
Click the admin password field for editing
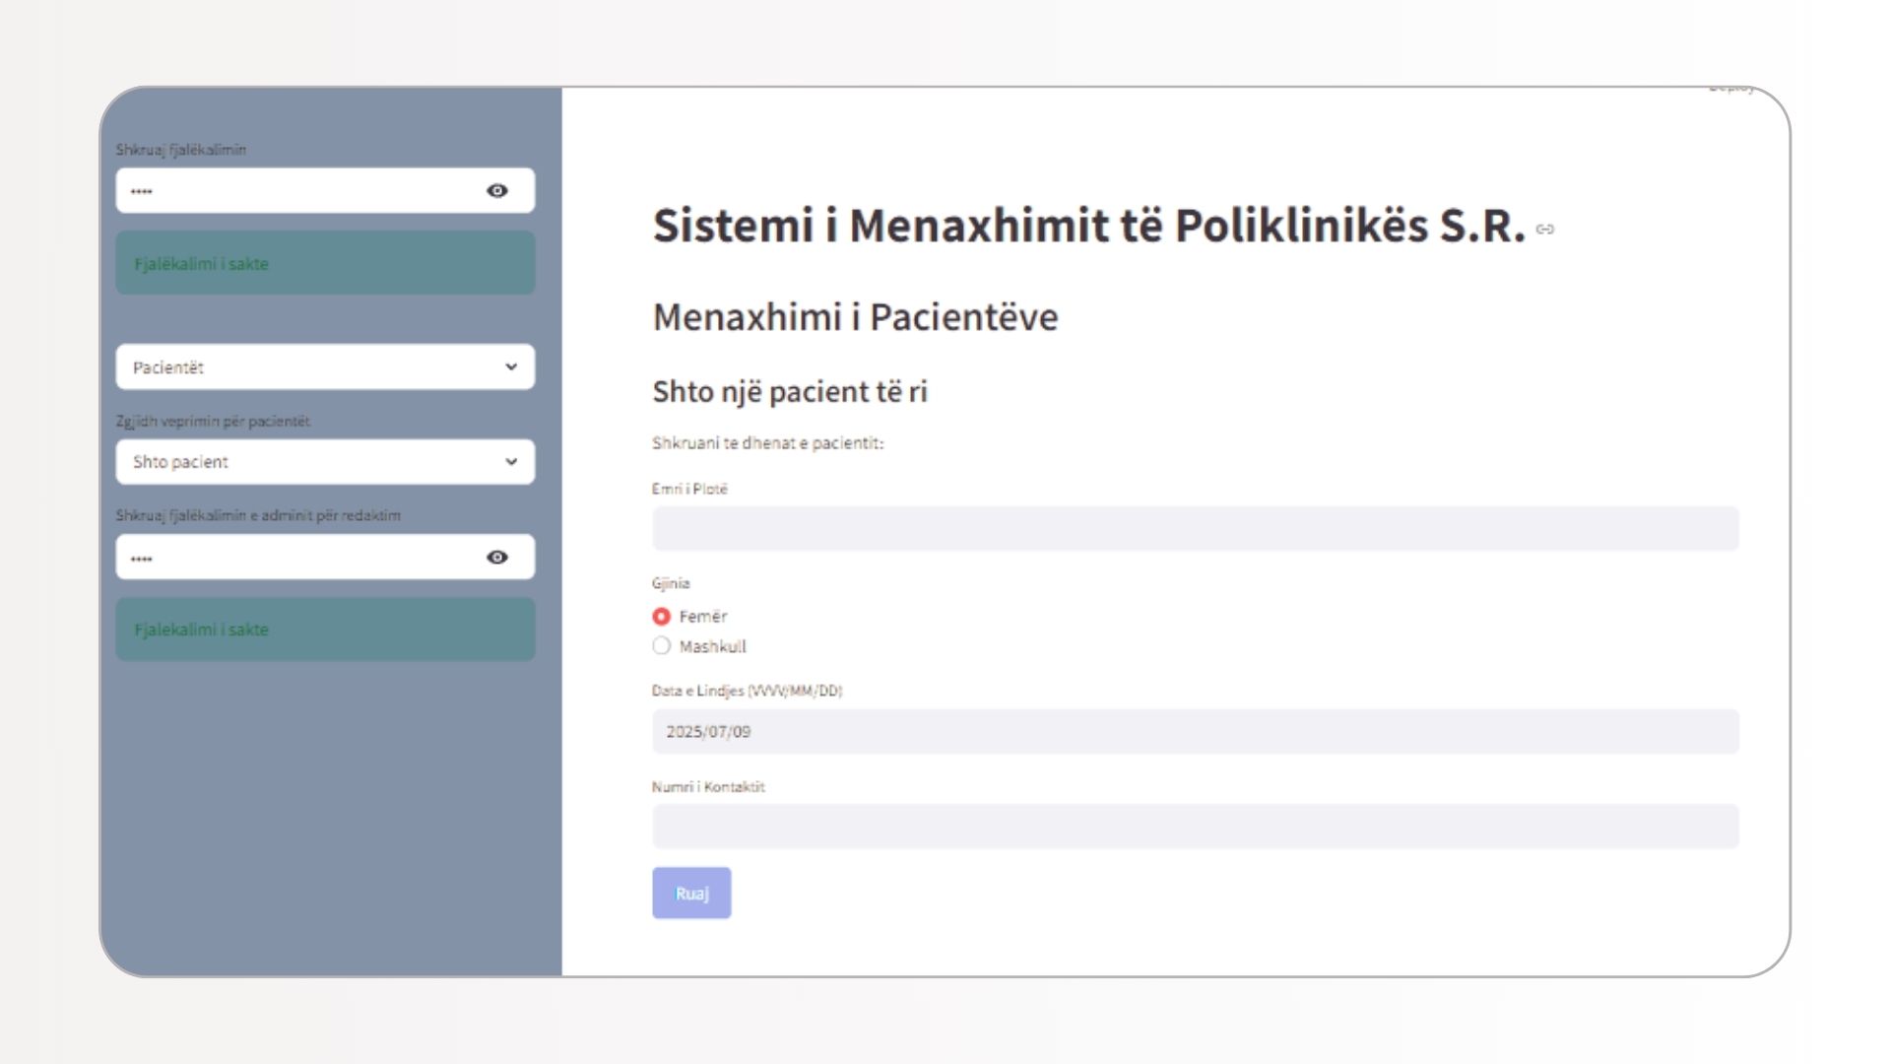[295, 557]
